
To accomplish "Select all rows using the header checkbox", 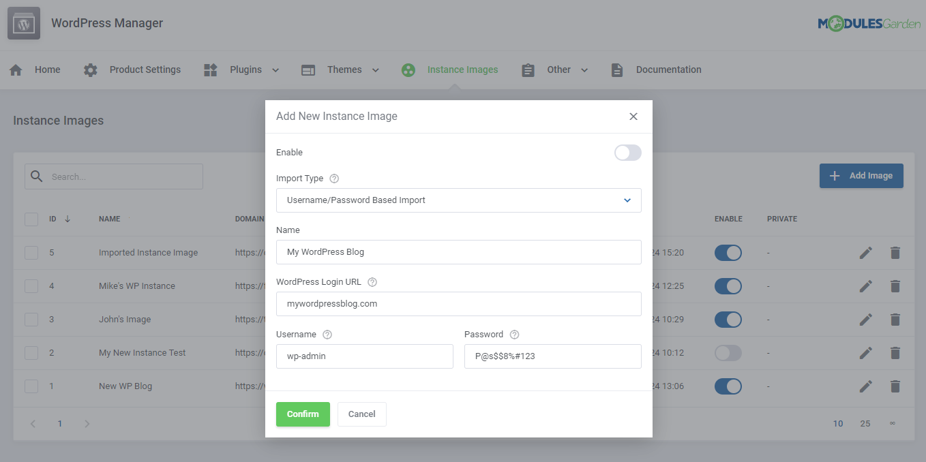I will click(31, 219).
